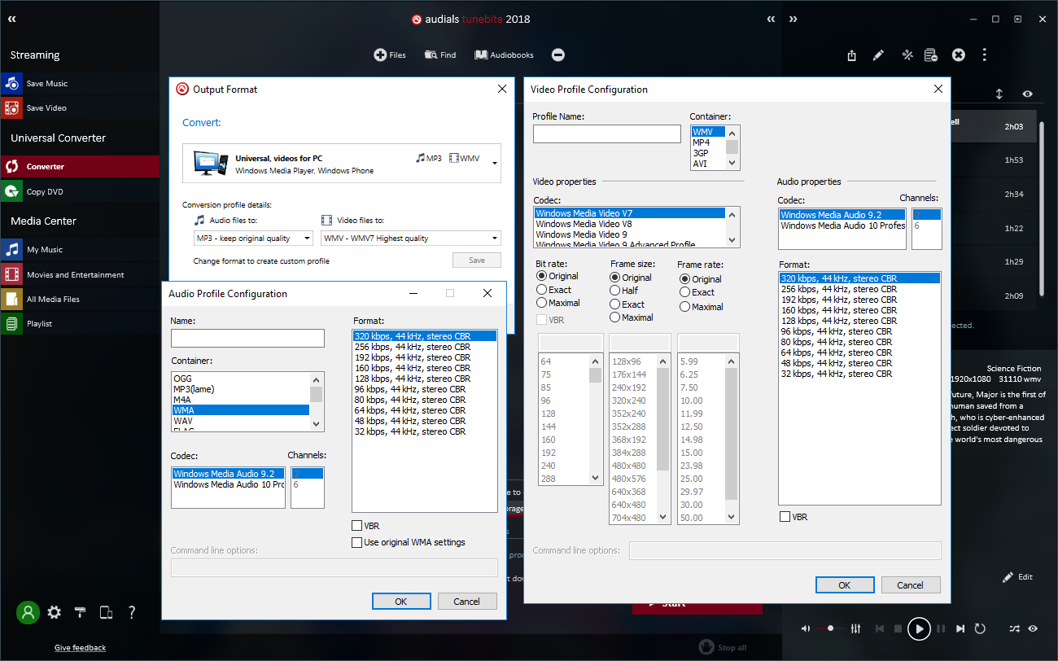The width and height of the screenshot is (1058, 661).
Task: Click the scissors cut icon
Action: pyautogui.click(x=907, y=55)
